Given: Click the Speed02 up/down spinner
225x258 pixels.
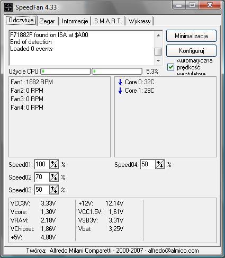Looking at the screenshot, I should (x=54, y=177).
